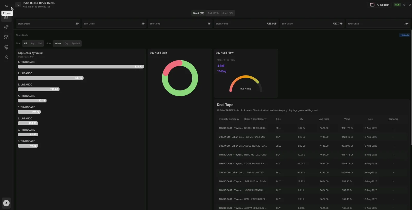Click the HSBC MUTUAL FUND counterparty cell
The height and width of the screenshot is (210, 412).
(x=255, y=155)
